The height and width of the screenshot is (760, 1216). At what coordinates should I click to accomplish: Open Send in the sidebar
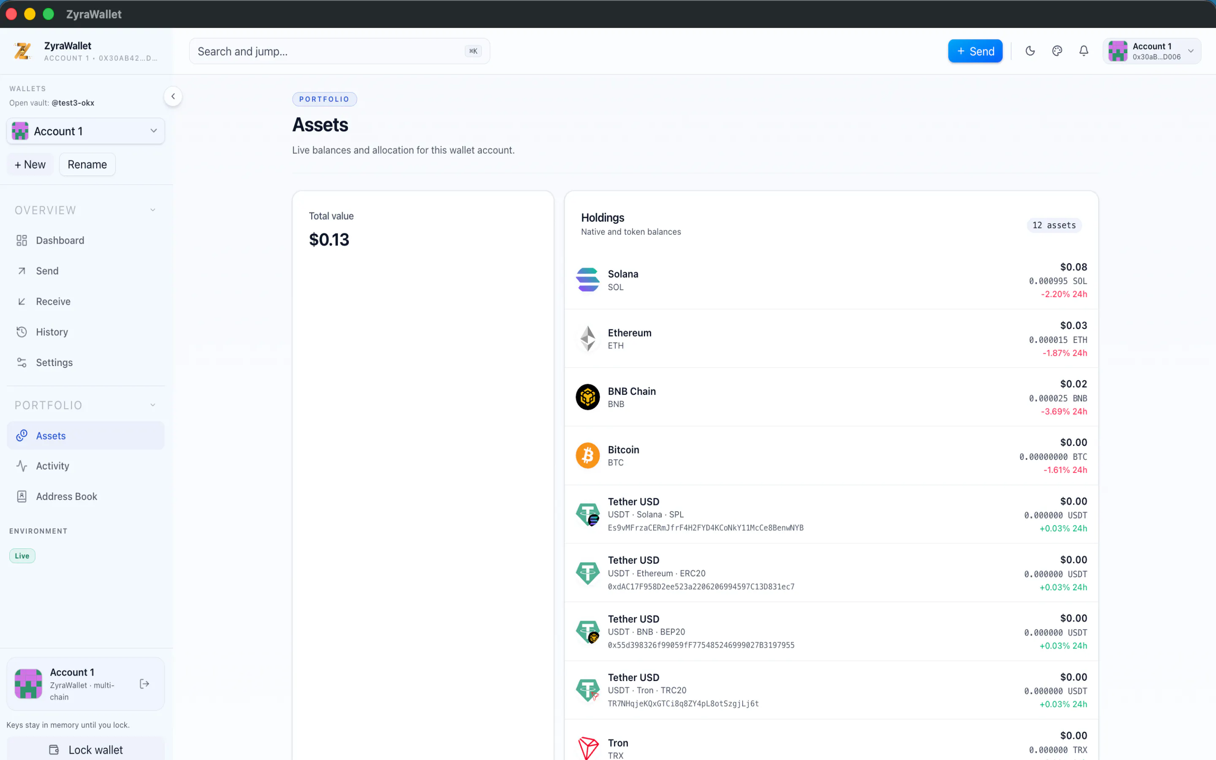tap(85, 271)
